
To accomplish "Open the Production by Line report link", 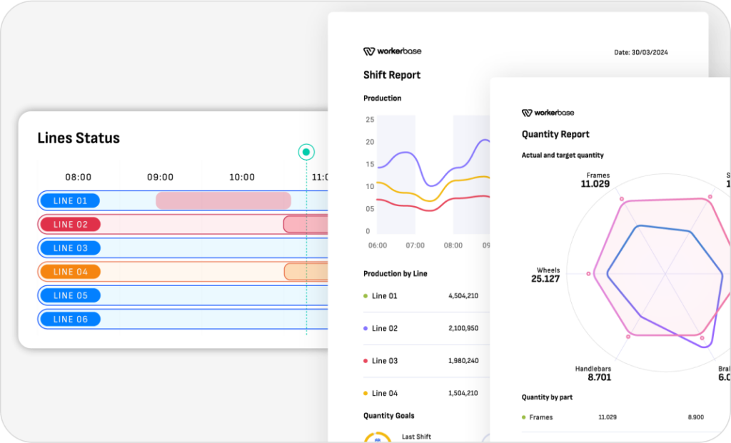I will (x=395, y=273).
